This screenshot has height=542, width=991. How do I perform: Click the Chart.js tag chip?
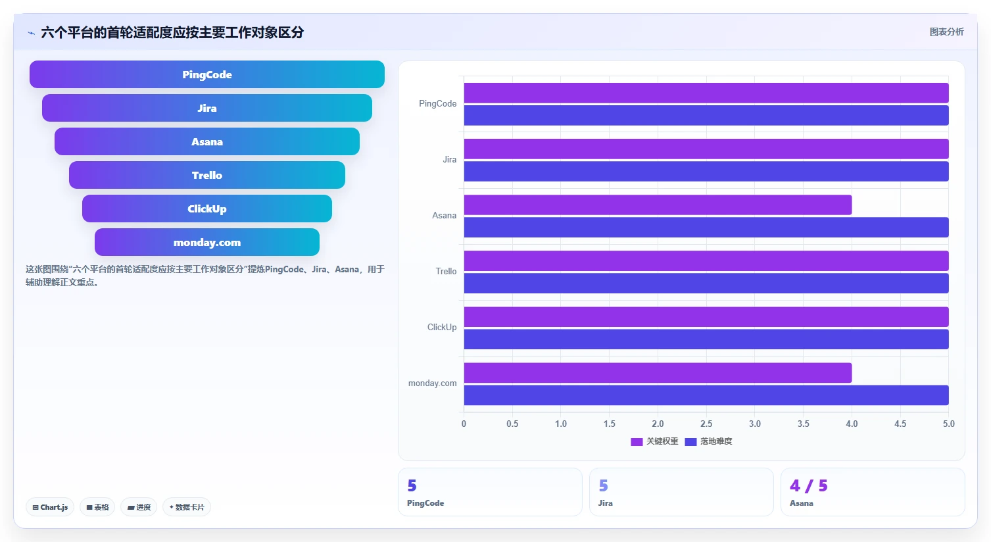(x=50, y=507)
